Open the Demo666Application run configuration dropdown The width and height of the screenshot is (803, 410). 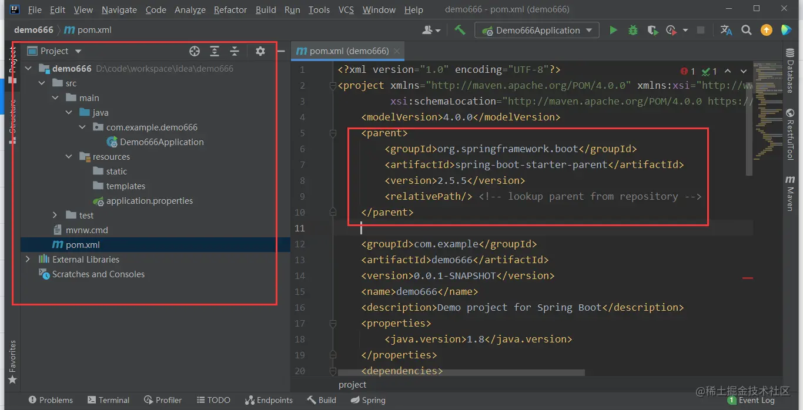pyautogui.click(x=537, y=30)
